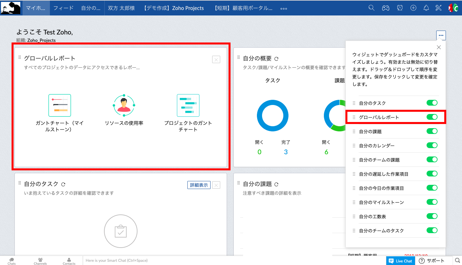
Task: Click the open issues count 6
Action: (326, 152)
